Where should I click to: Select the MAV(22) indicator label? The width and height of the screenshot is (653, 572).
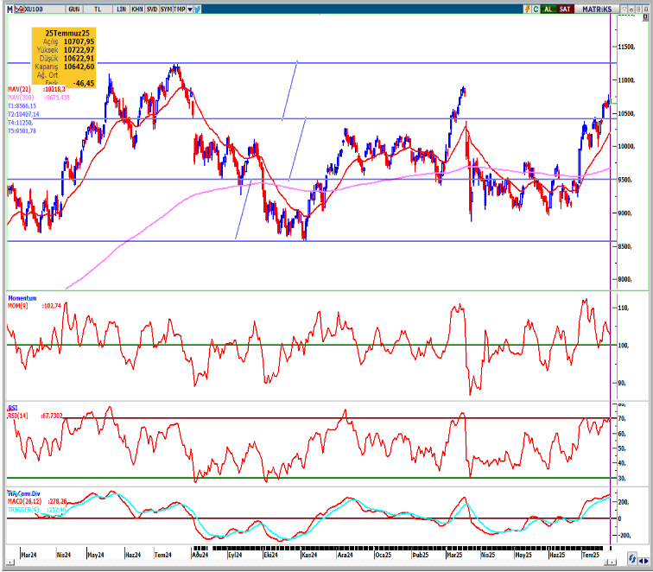coord(19,89)
